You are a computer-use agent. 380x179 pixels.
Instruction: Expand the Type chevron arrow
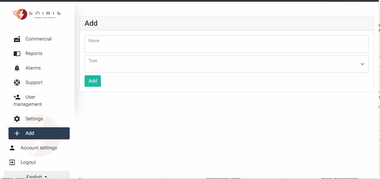(x=362, y=64)
